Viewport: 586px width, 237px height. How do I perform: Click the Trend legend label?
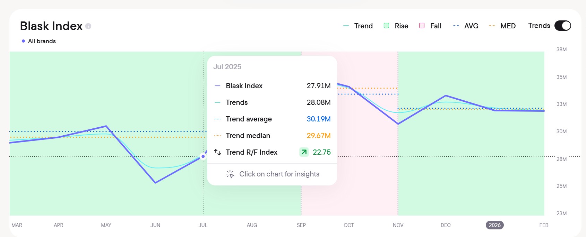pos(363,26)
